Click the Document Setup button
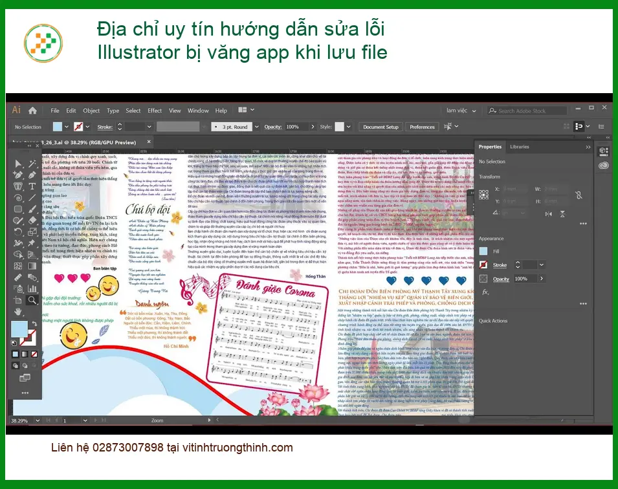Viewport: 618px width, 489px height. click(381, 127)
